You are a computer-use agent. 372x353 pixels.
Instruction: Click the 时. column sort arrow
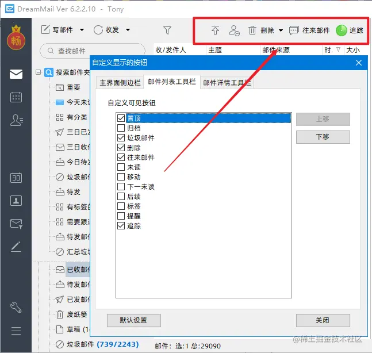[x=339, y=49]
